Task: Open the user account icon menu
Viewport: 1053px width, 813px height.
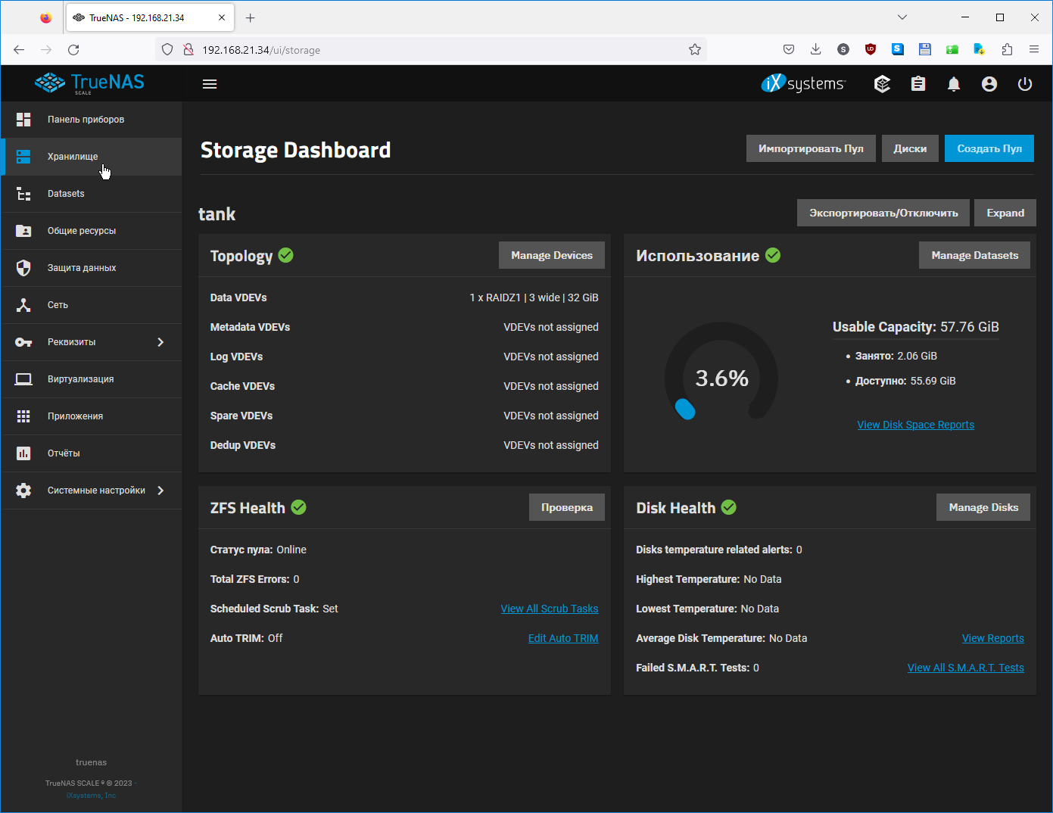Action: [989, 84]
